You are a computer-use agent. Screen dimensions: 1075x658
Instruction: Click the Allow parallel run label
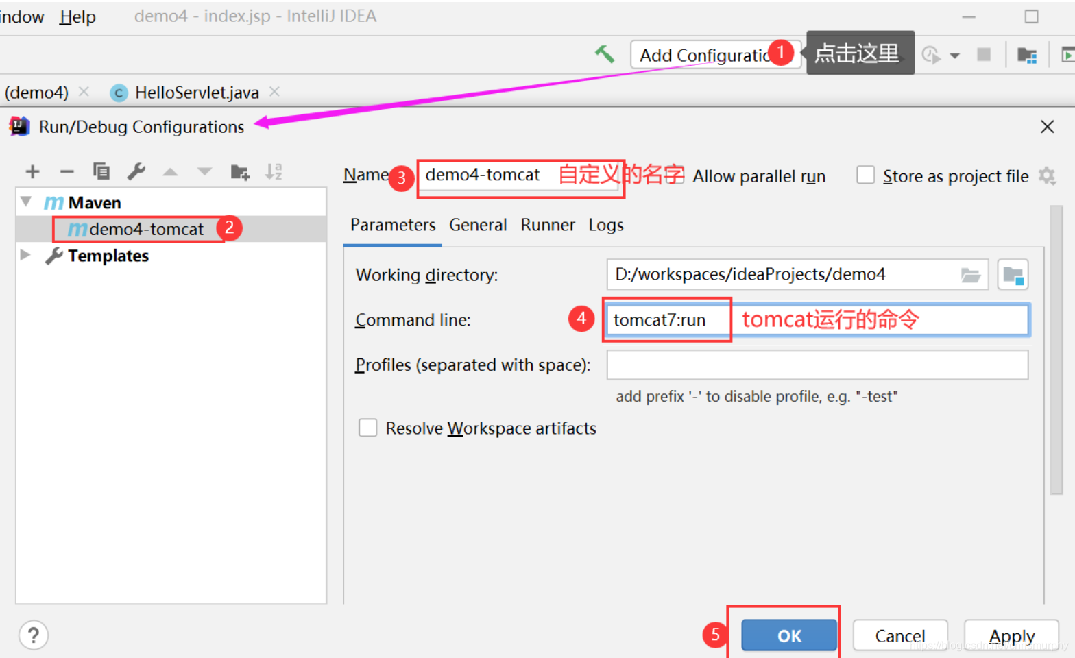click(x=759, y=176)
